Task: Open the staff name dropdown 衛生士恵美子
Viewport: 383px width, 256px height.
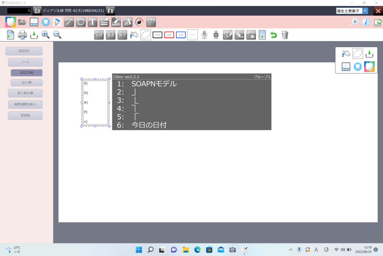Action: pos(365,11)
